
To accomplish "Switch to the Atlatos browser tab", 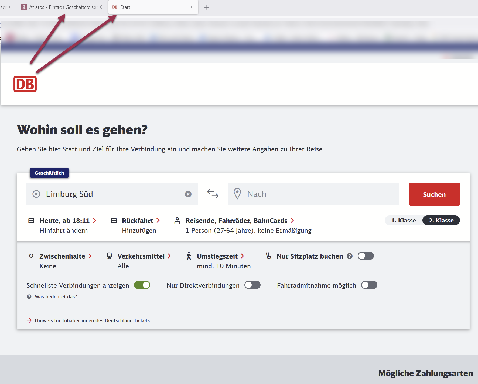I will [61, 7].
